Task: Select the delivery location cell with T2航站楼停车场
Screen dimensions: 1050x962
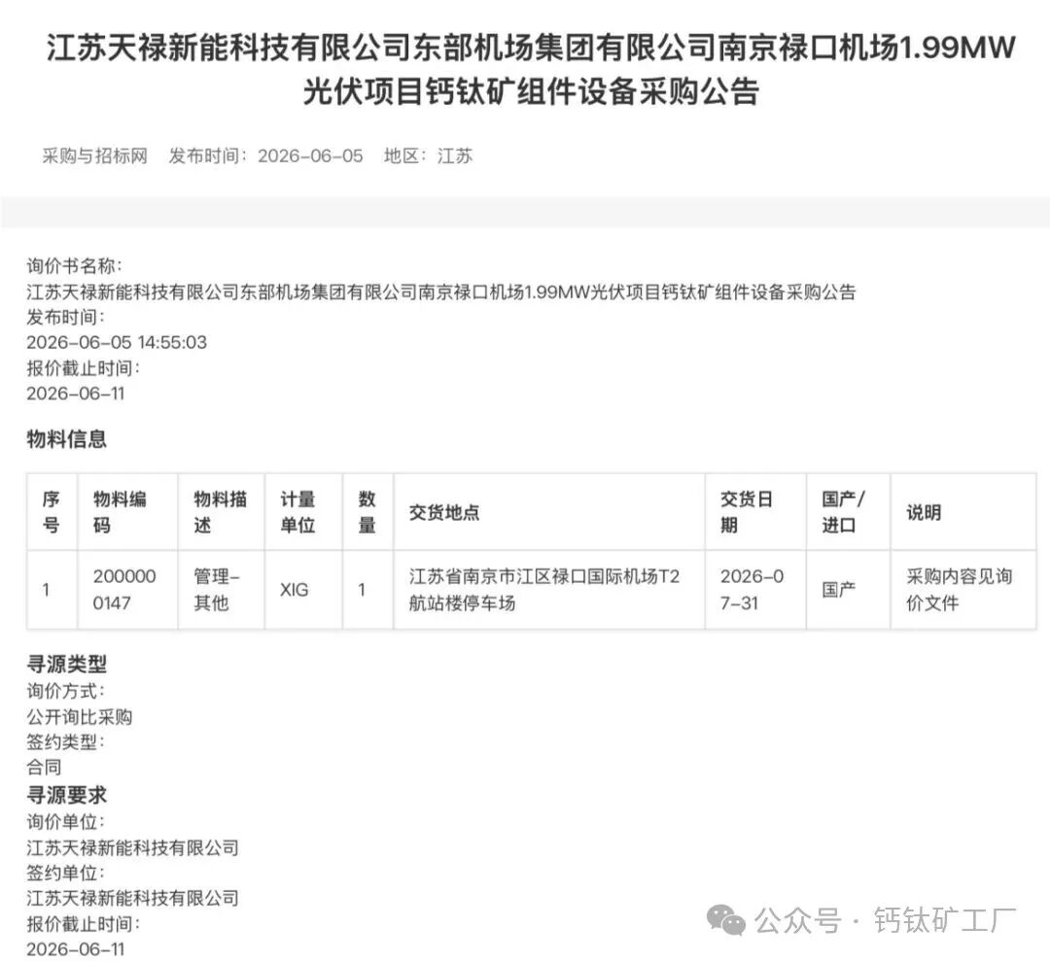Action: 549,590
